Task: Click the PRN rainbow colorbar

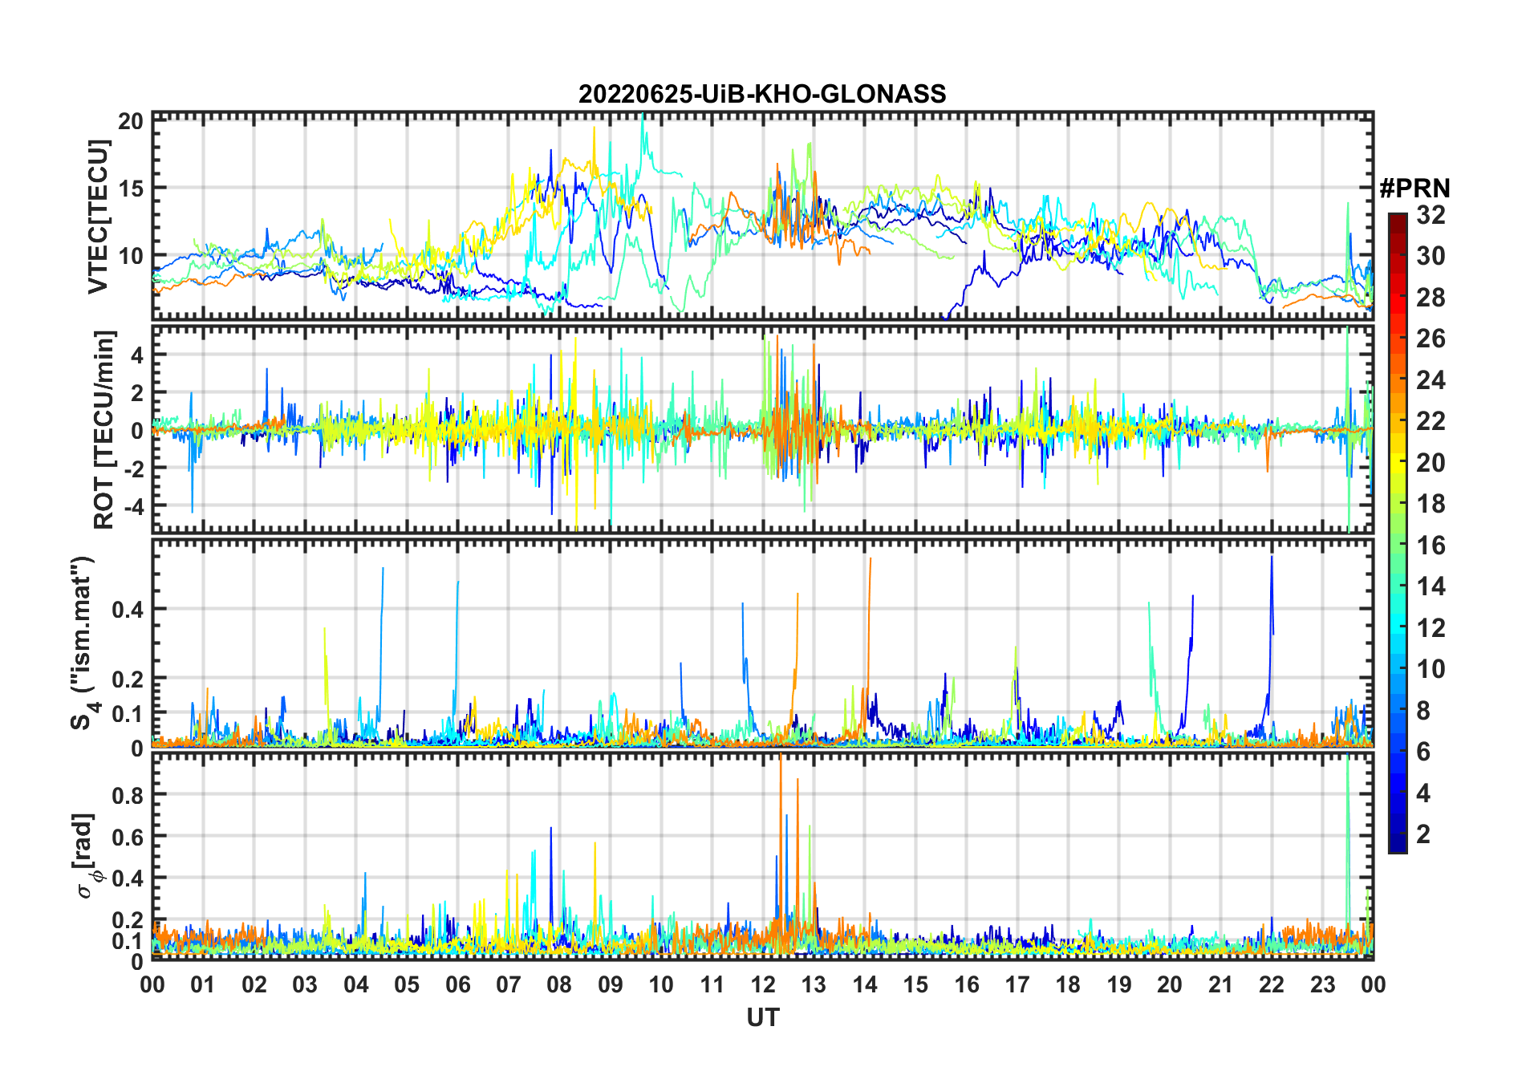Action: point(1398,533)
